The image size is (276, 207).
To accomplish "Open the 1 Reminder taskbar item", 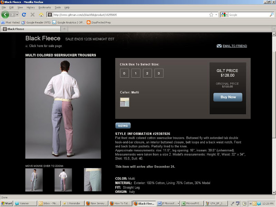I will click(x=73, y=203).
